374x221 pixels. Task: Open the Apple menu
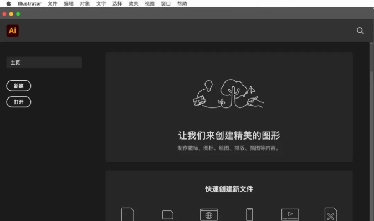pos(8,3)
